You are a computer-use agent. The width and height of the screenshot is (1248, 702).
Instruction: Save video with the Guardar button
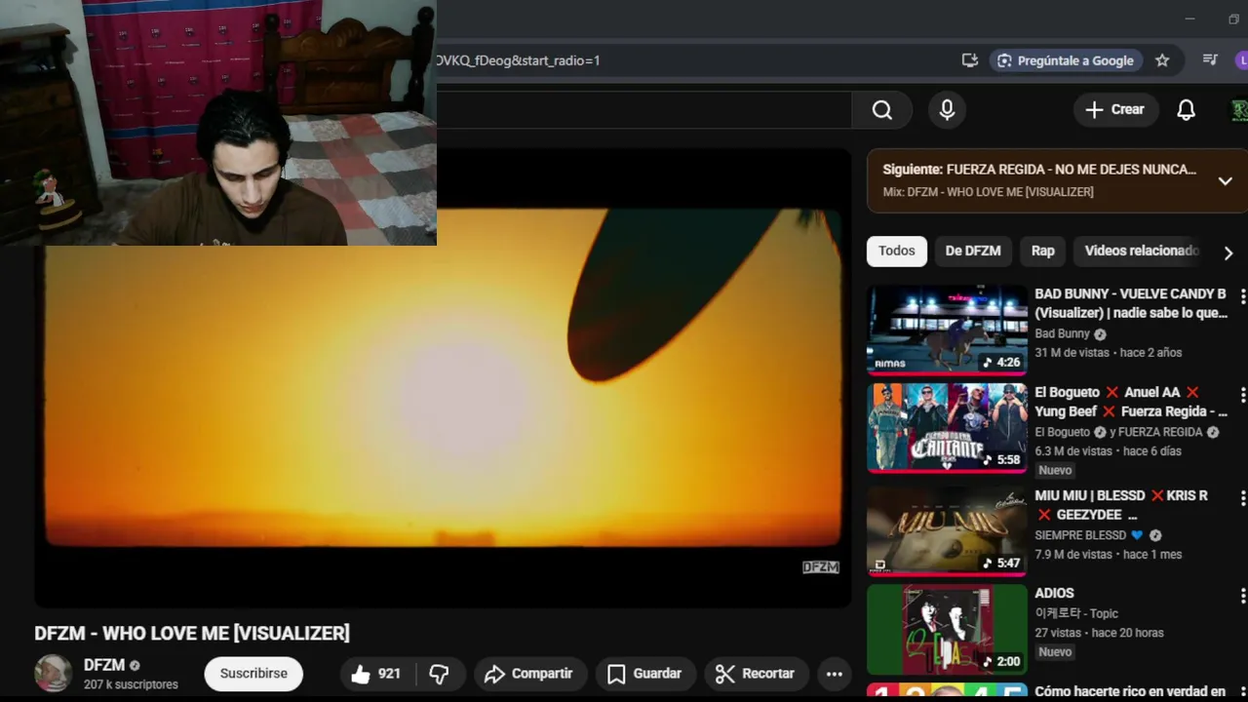click(644, 674)
